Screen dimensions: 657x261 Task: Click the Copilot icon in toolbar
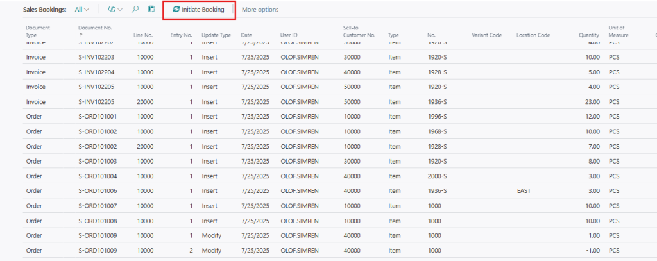[x=112, y=10]
